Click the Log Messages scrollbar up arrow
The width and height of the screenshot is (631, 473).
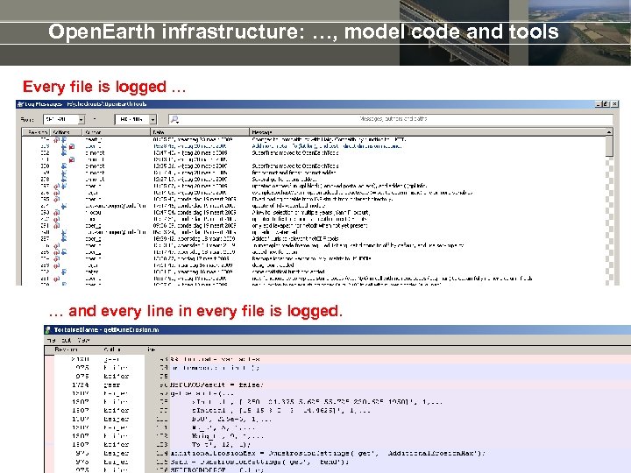[x=609, y=132]
